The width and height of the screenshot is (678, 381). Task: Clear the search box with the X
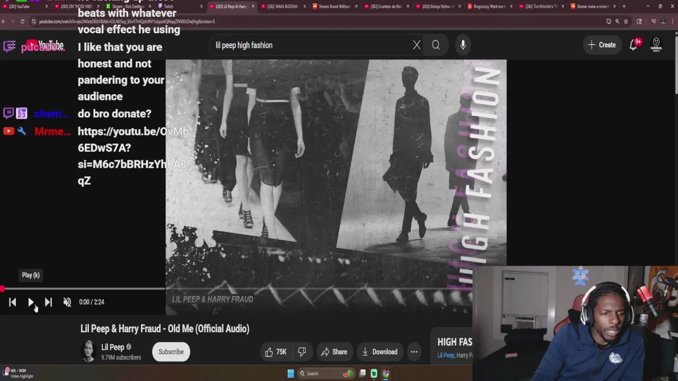417,45
